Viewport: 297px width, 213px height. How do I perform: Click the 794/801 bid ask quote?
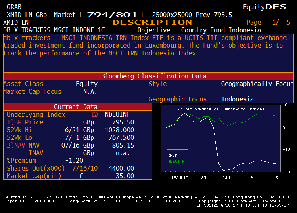[112, 15]
